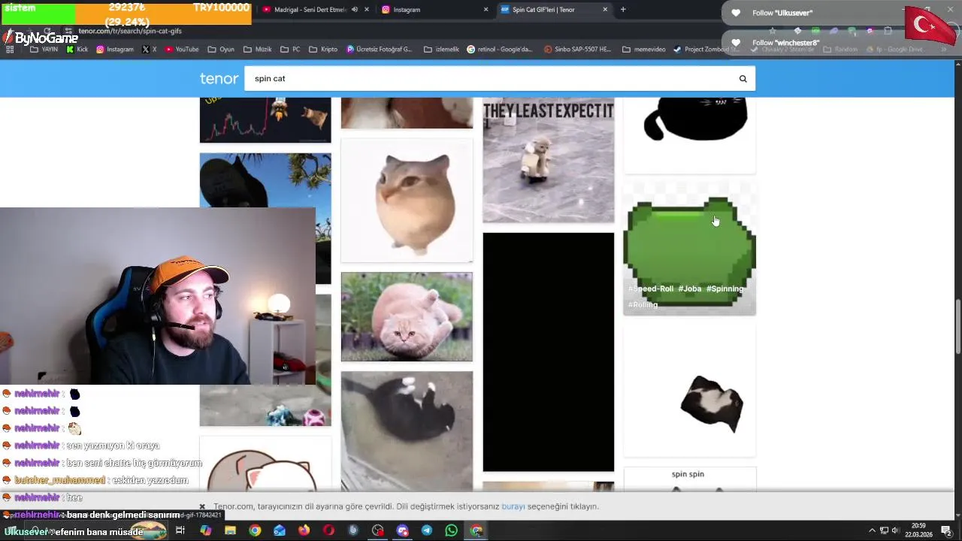
Task: Open the Kripto bookmark folder
Action: [323, 50]
